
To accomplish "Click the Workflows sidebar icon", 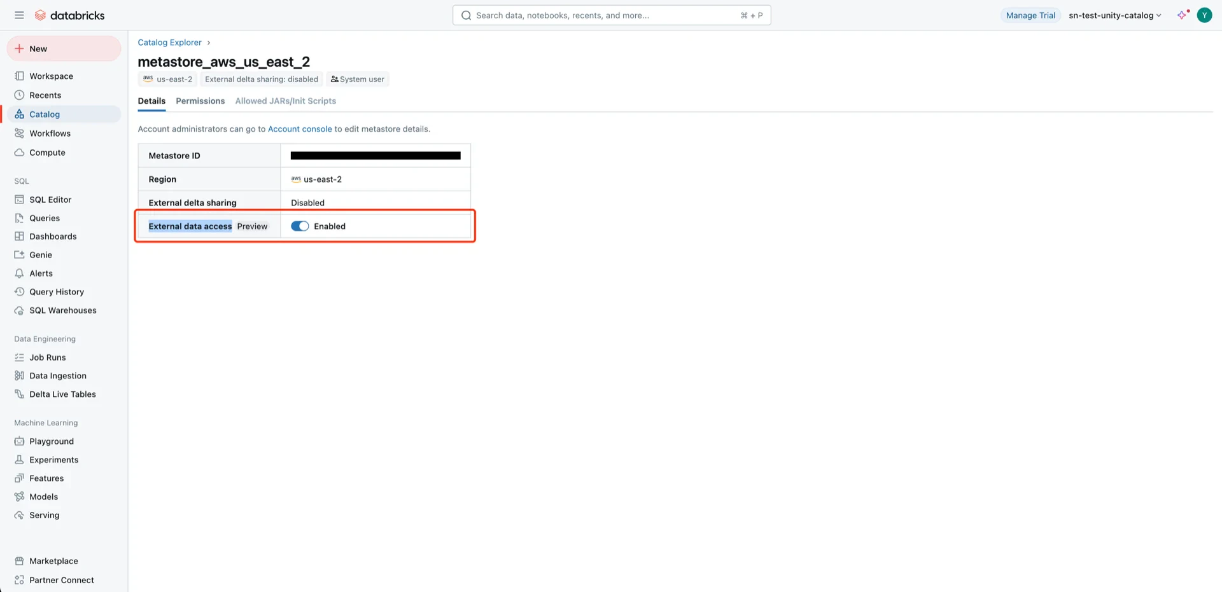I will [x=19, y=133].
